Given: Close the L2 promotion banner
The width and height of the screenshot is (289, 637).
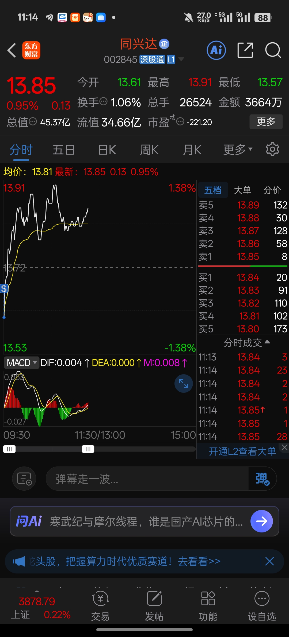Looking at the screenshot, I should click(x=284, y=447).
